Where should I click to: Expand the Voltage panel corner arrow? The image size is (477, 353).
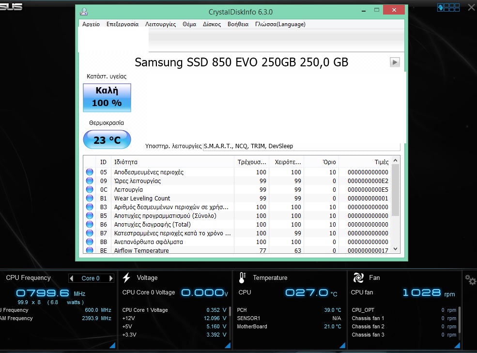coord(228,345)
